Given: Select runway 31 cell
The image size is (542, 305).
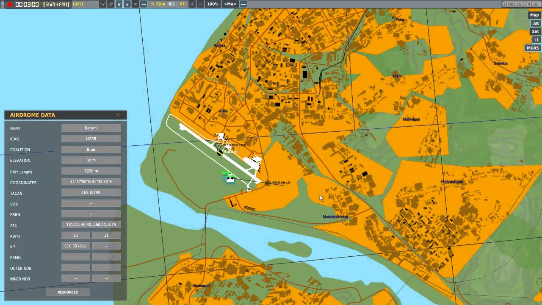Looking at the screenshot, I should coord(106,235).
